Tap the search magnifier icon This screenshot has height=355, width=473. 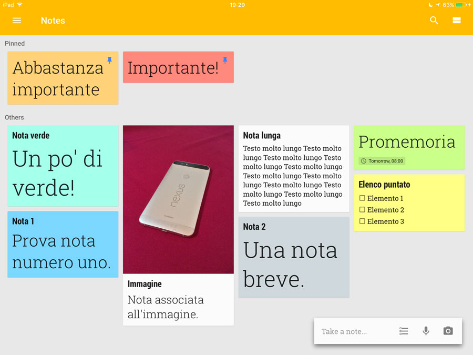(434, 21)
